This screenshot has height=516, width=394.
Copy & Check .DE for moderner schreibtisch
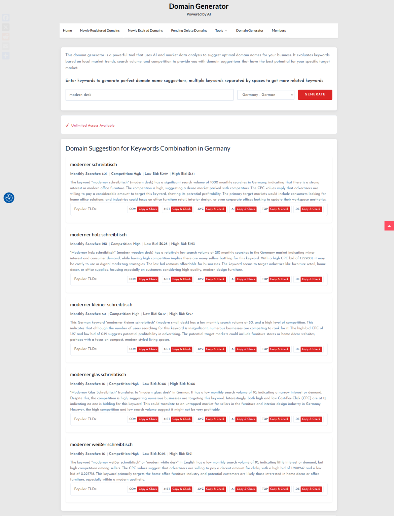[x=311, y=209]
